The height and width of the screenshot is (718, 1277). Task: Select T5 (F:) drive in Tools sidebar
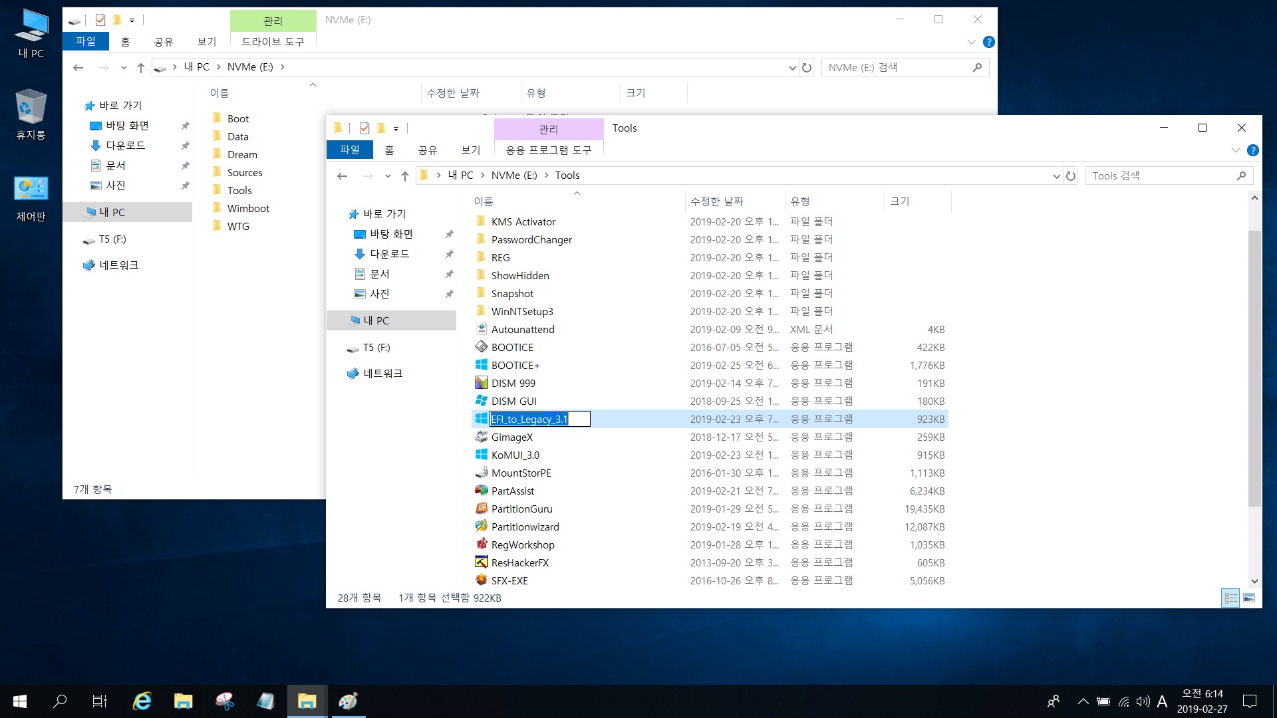pos(378,348)
